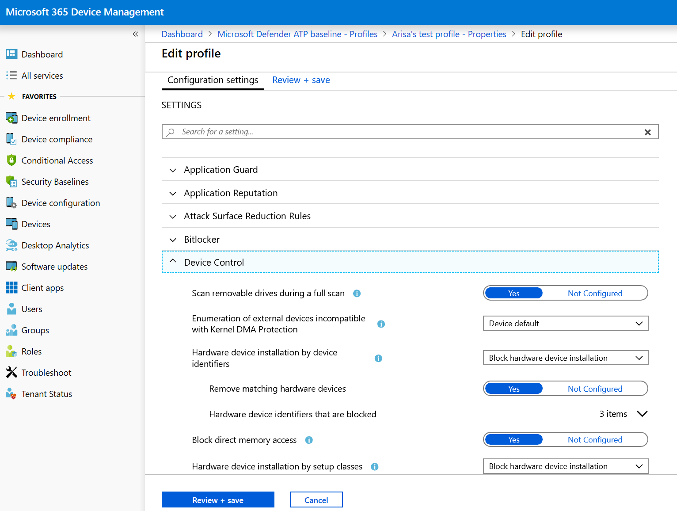Image resolution: width=677 pixels, height=511 pixels.
Task: Click the Conditional Access shield icon
Action: pyautogui.click(x=11, y=160)
